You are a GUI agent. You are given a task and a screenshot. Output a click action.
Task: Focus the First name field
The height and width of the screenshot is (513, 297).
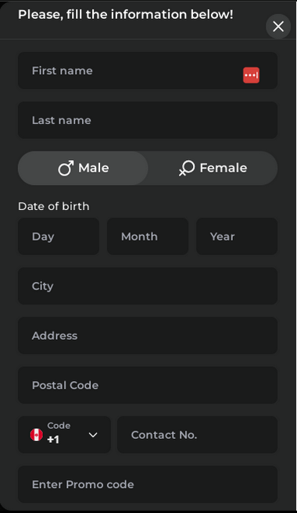click(x=148, y=71)
